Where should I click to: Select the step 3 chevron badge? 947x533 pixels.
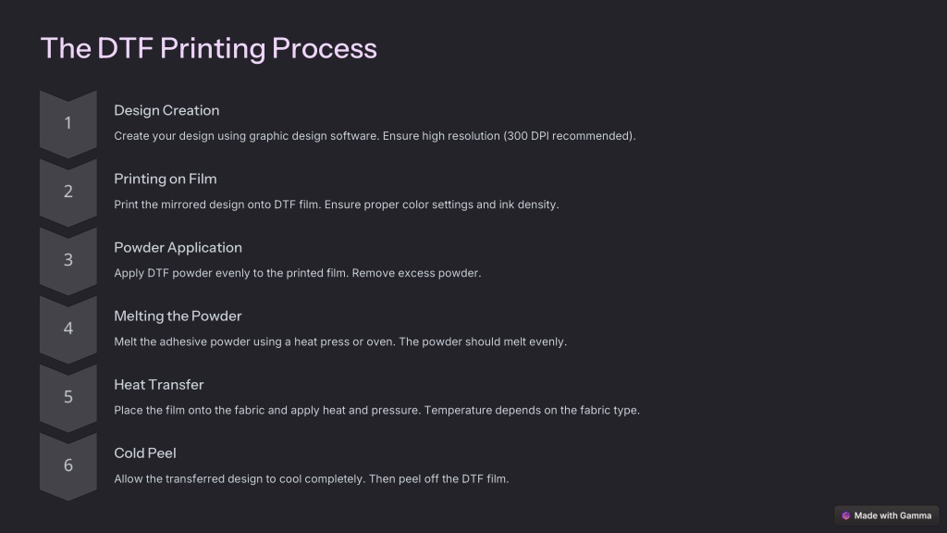pos(68,260)
